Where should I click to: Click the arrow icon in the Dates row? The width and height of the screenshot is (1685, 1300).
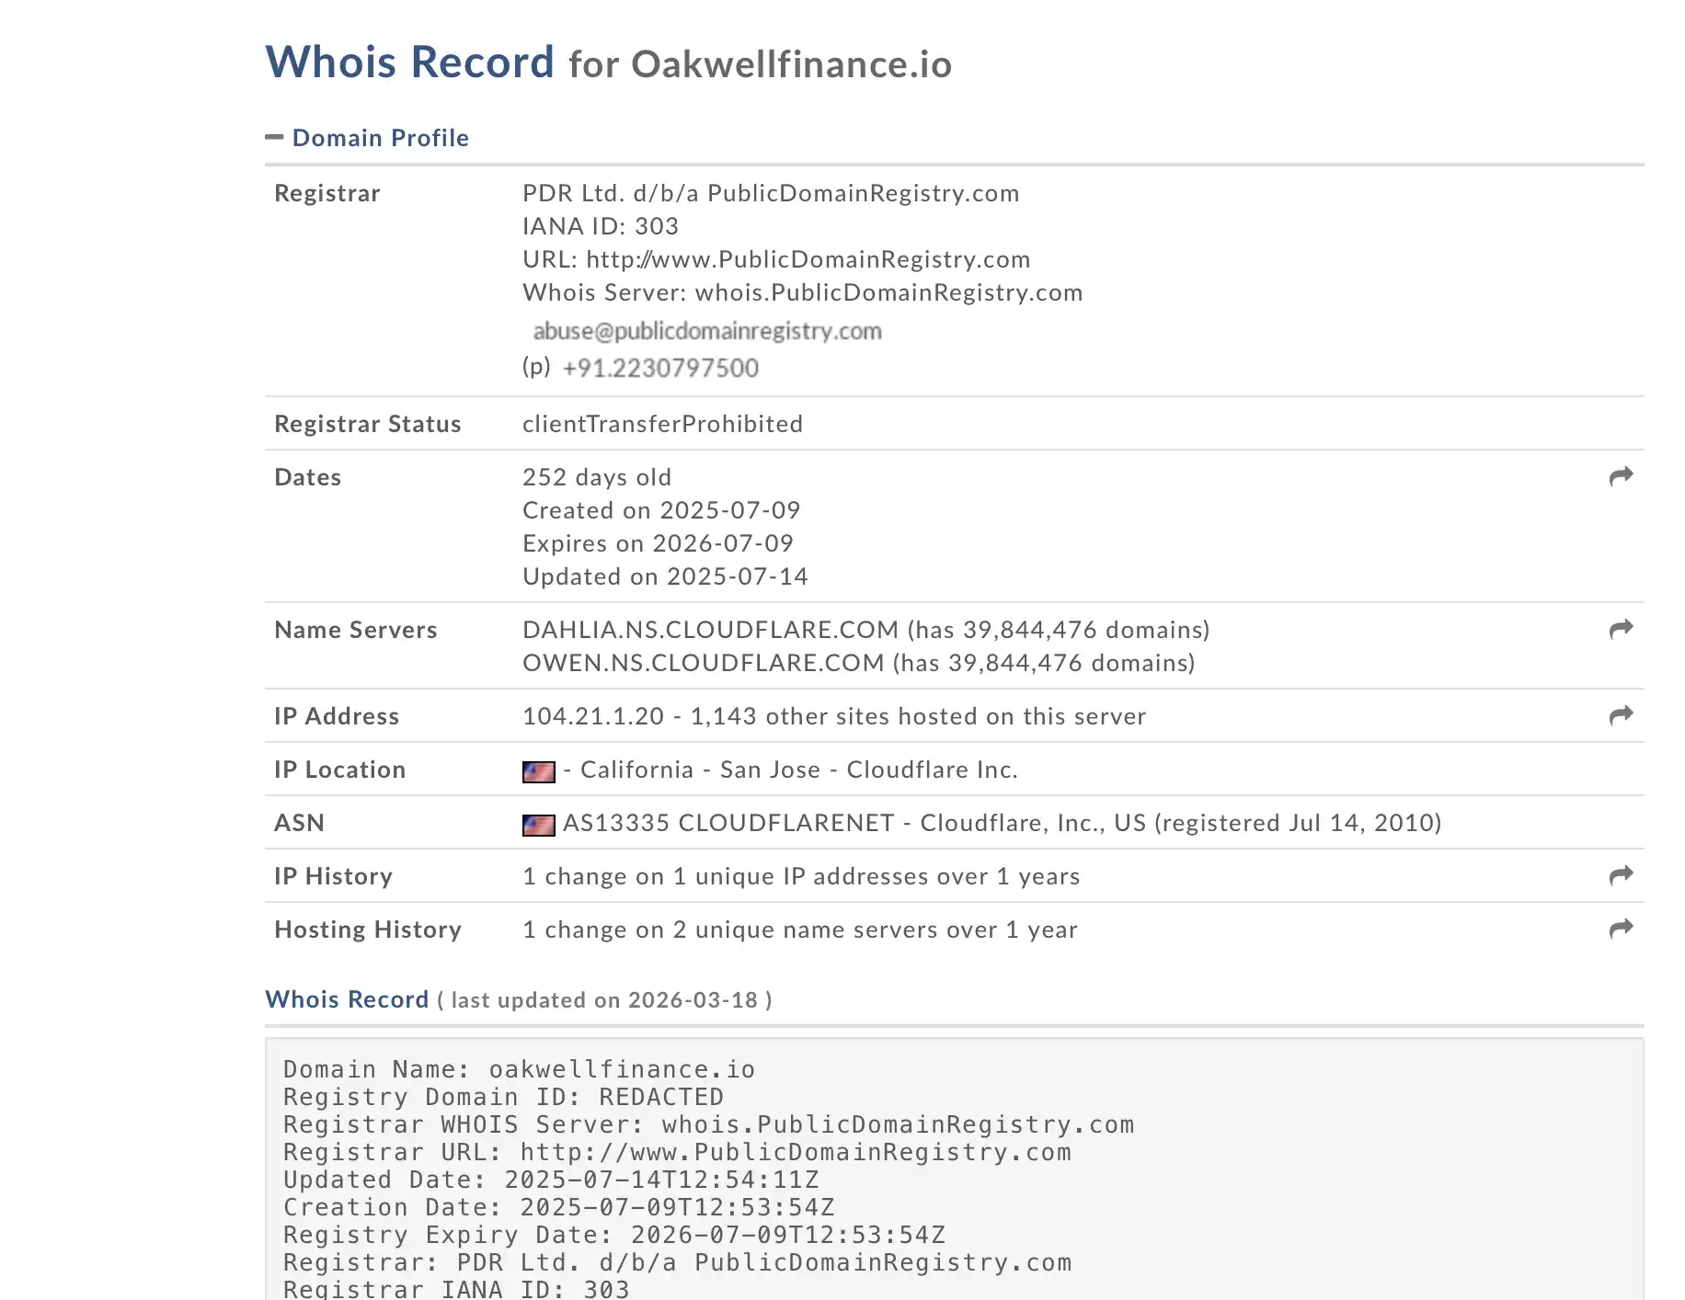pyautogui.click(x=1621, y=476)
